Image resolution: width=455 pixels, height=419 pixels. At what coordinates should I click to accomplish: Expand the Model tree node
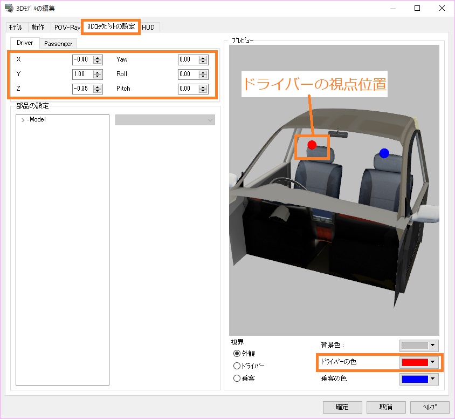[x=23, y=120]
